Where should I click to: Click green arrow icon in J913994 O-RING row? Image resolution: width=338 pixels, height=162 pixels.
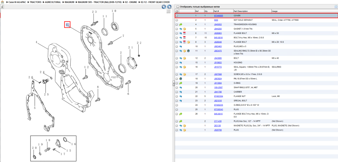coord(180,83)
